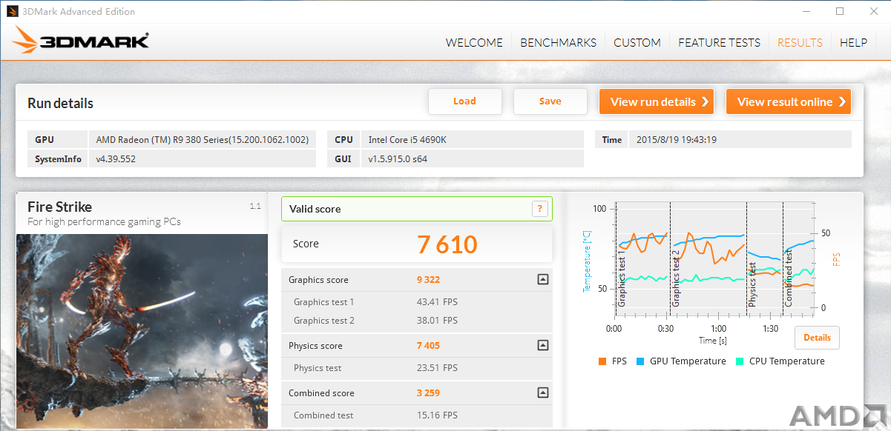This screenshot has width=891, height=431.
Task: Click the Fire Strike title
Action: [60, 207]
